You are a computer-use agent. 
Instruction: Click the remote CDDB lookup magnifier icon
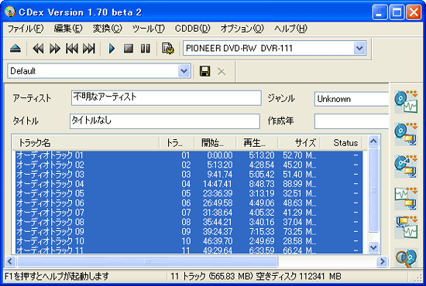(406, 257)
